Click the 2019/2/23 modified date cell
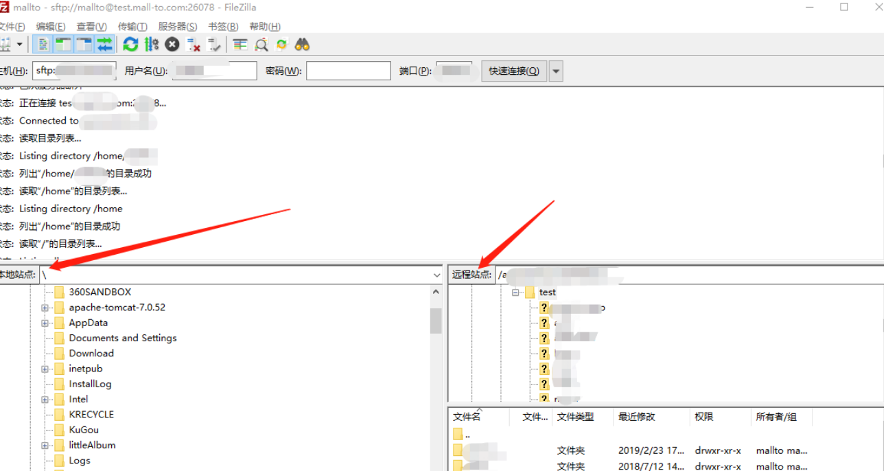This screenshot has width=888, height=471. 651,451
